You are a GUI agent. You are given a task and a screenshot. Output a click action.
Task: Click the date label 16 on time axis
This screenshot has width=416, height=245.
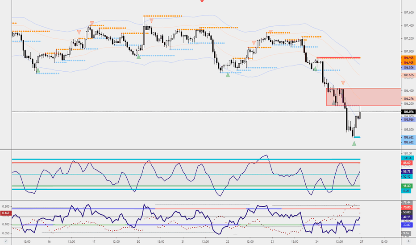tap(49, 241)
